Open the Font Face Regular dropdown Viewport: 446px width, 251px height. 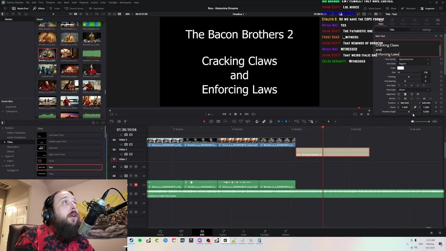[414, 64]
